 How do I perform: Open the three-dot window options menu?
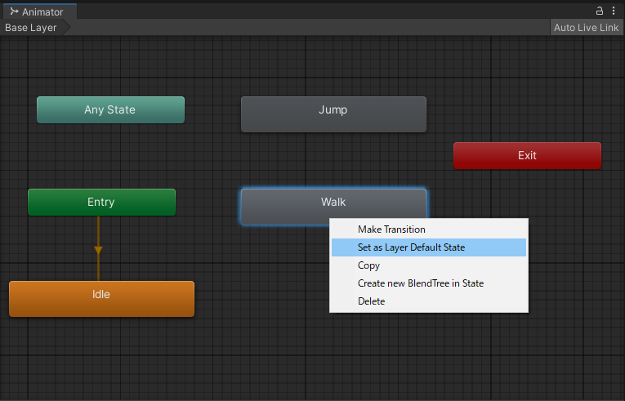pos(614,11)
